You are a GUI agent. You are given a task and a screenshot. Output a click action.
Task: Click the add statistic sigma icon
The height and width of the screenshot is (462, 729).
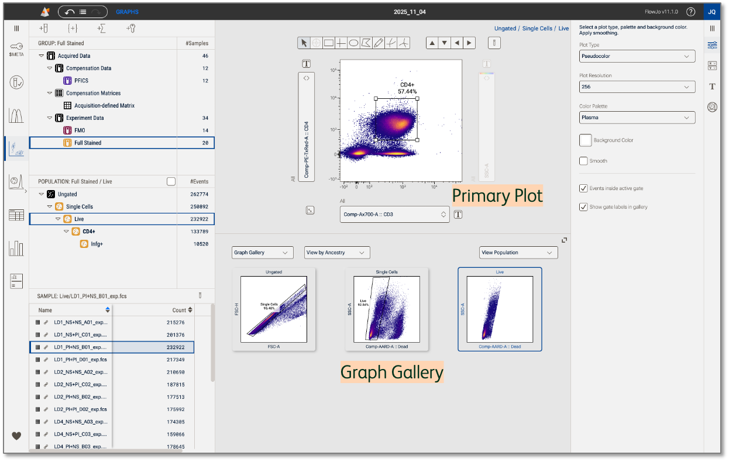(102, 28)
